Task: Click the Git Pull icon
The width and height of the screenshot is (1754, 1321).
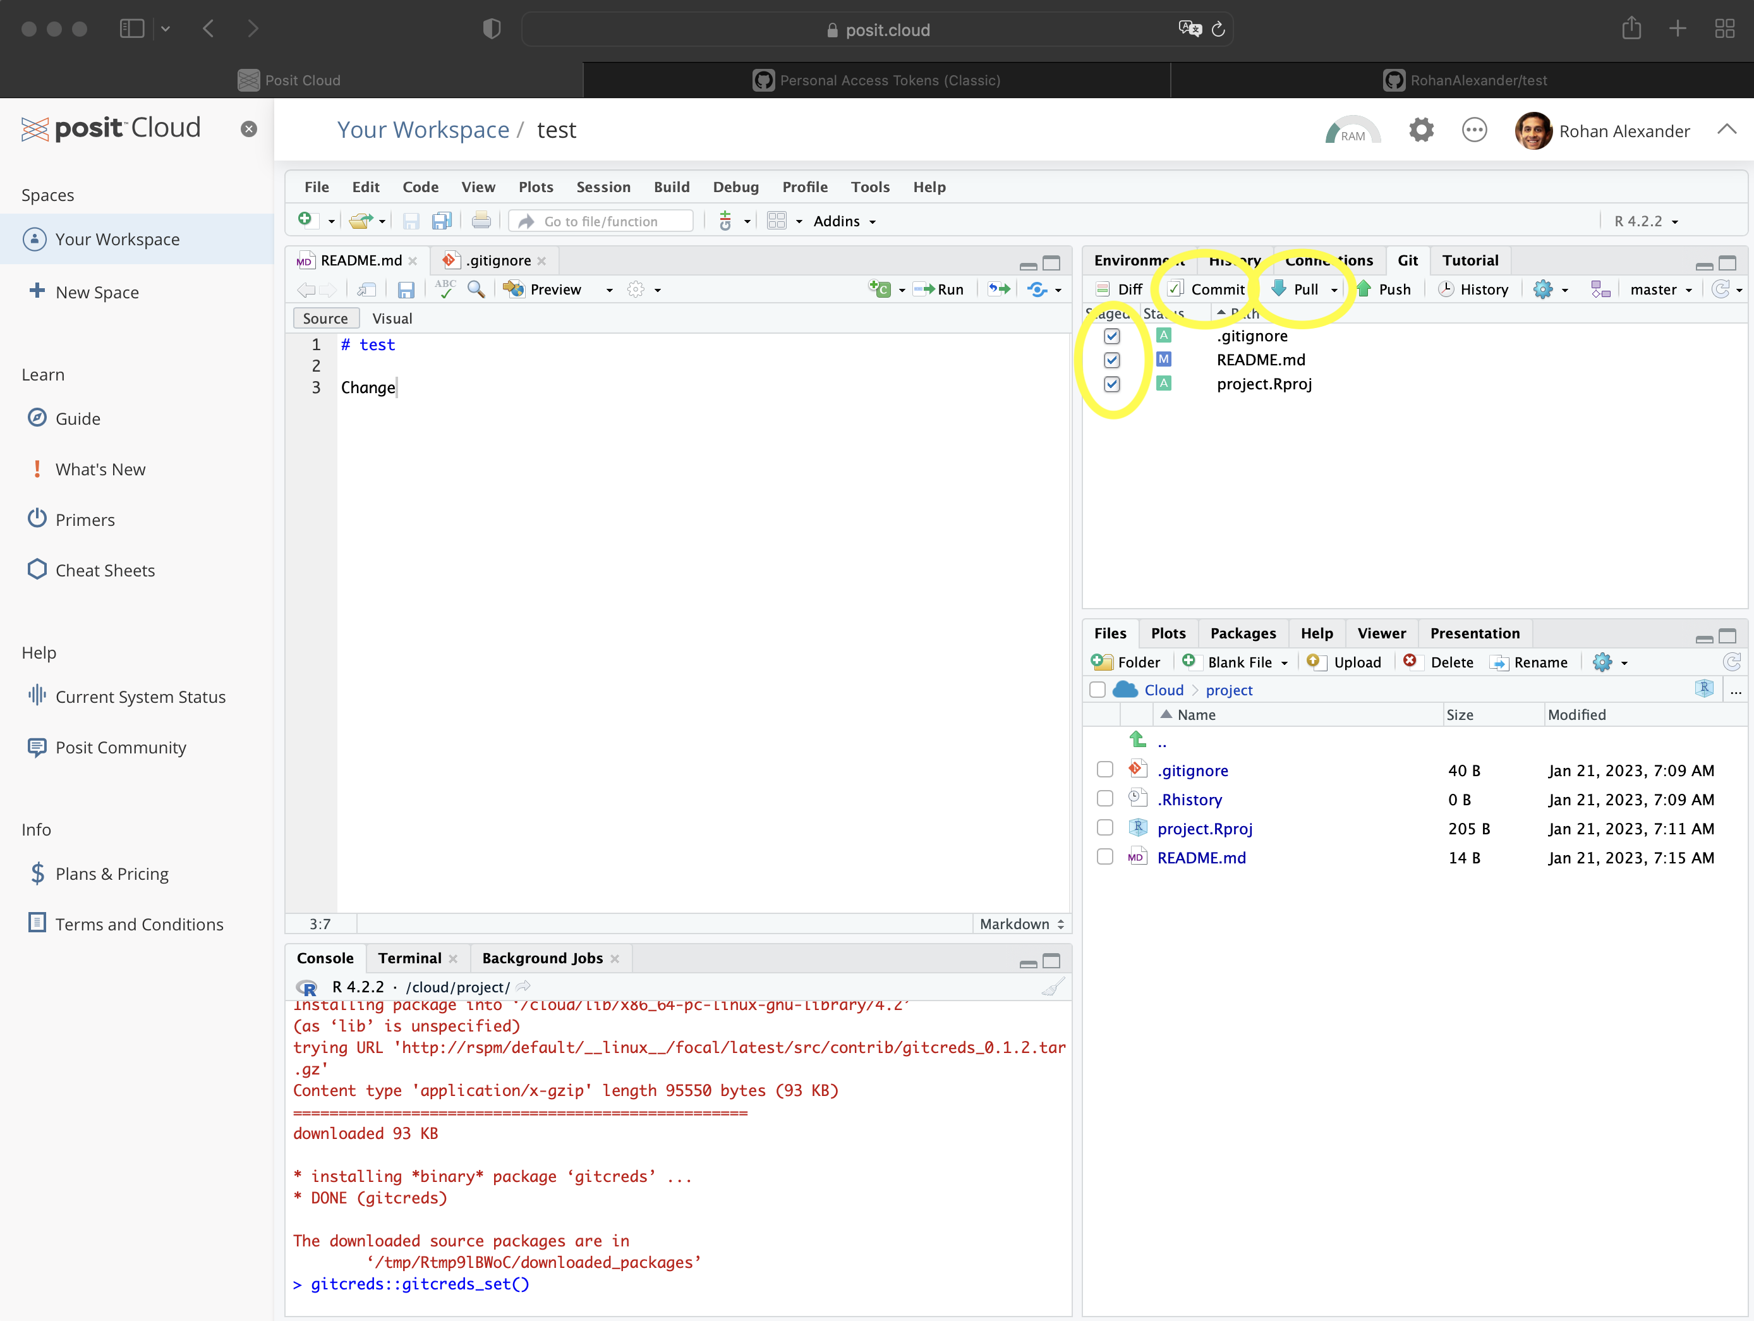Action: tap(1279, 289)
